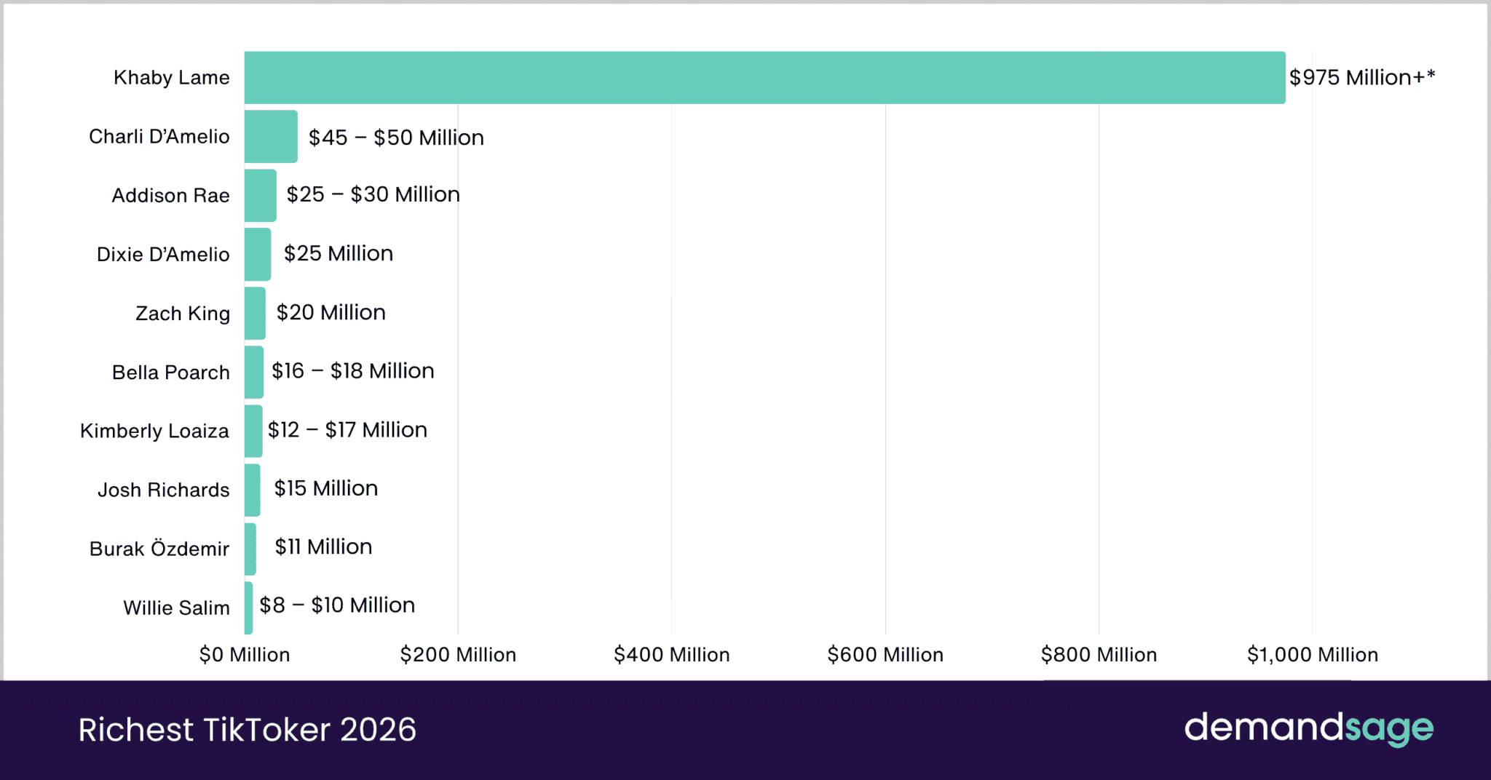This screenshot has width=1491, height=780.
Task: Click the '$15 Million' value label
Action: [x=326, y=488]
